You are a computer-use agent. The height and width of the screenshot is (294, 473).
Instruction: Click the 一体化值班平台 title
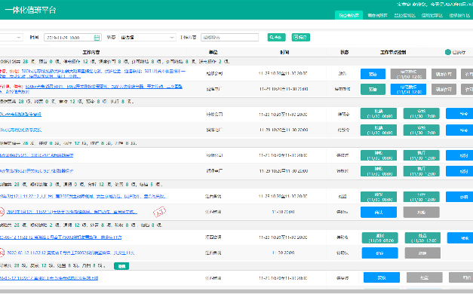point(30,10)
